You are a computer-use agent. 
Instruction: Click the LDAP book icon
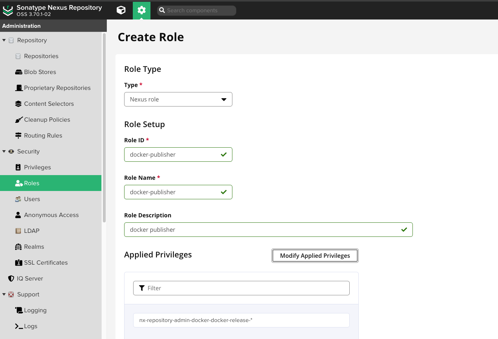pyautogui.click(x=18, y=231)
